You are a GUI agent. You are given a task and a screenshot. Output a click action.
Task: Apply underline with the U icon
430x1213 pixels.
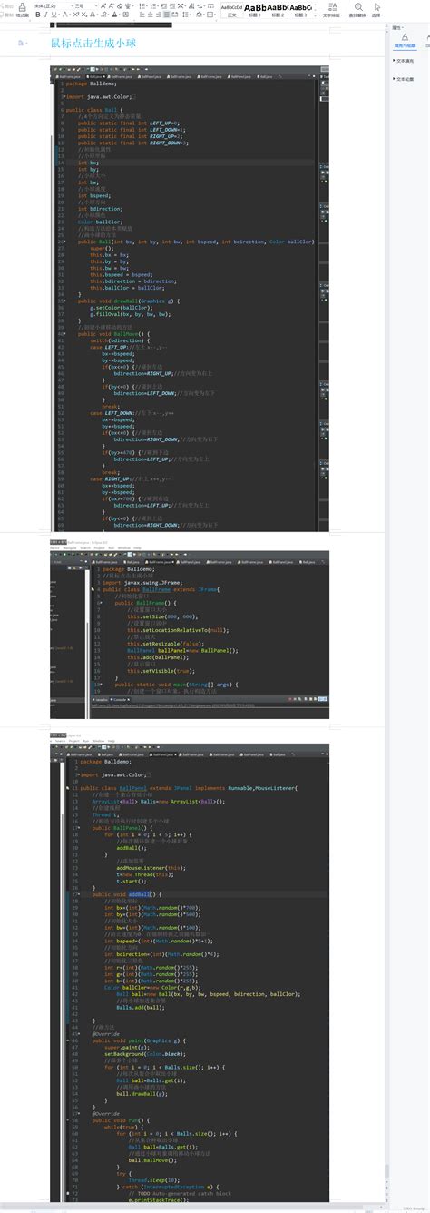[x=53, y=15]
